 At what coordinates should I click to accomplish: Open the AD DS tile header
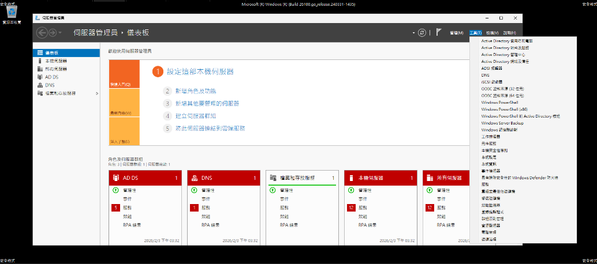tap(145, 178)
